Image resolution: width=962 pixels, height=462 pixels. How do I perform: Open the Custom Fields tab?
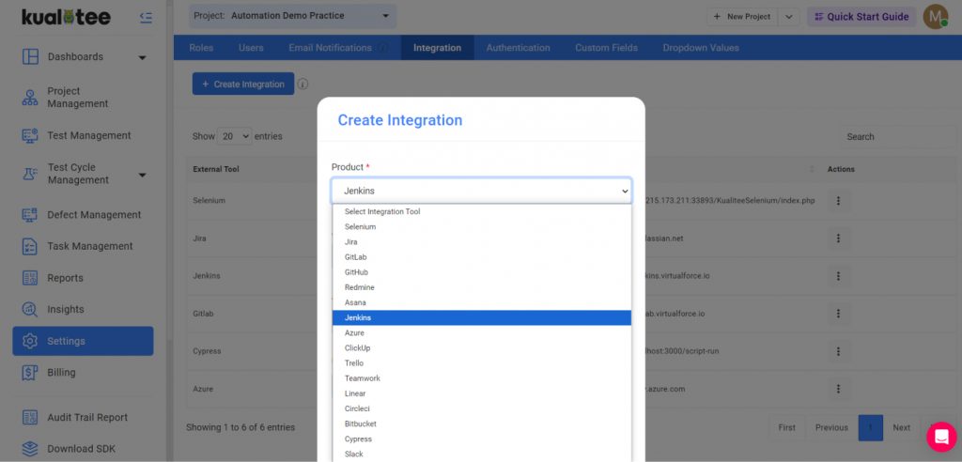tap(606, 48)
